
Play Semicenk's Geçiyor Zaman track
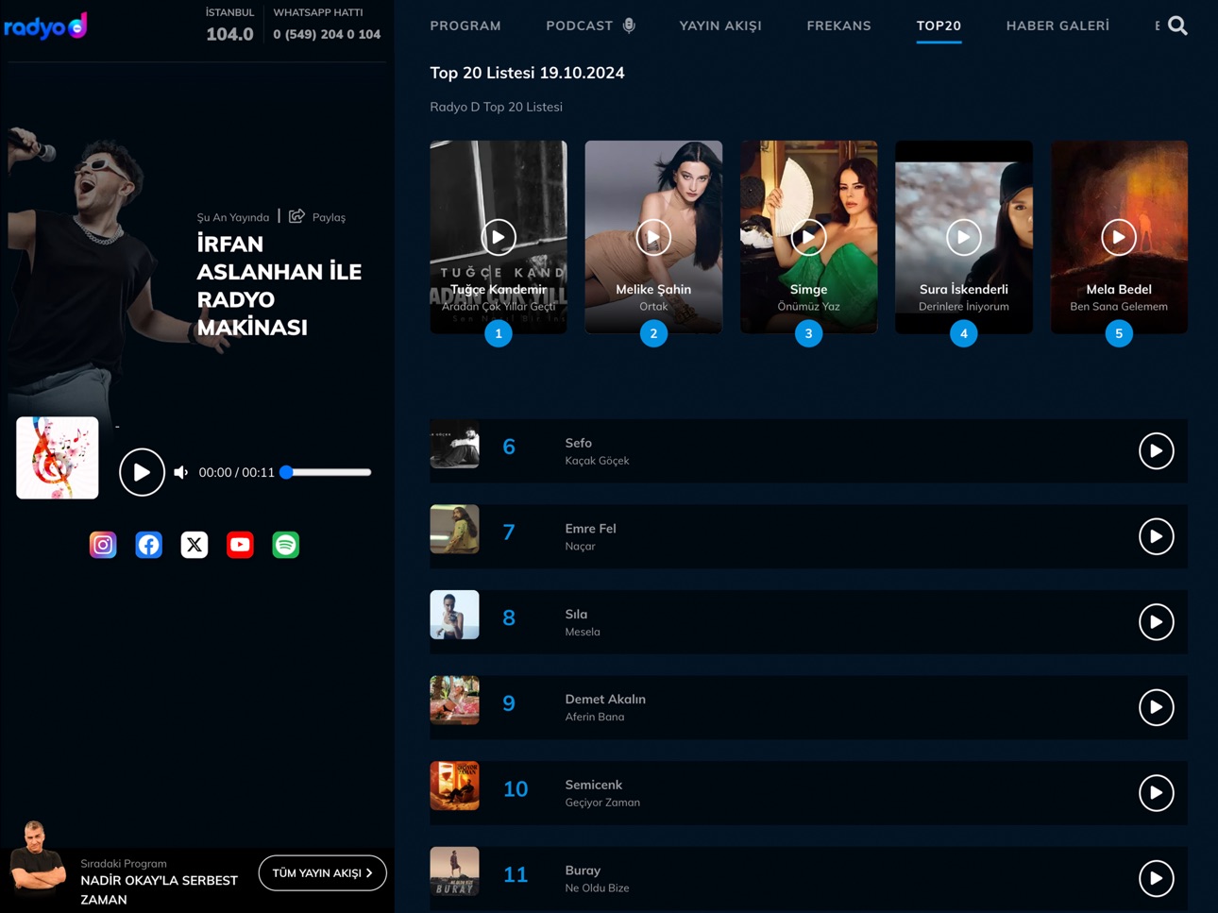tap(1156, 793)
